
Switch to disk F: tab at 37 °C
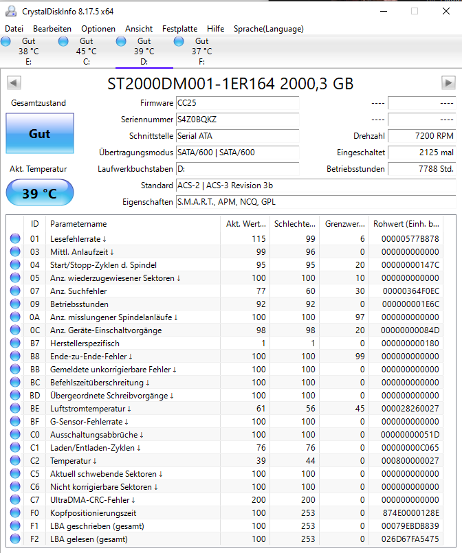(x=202, y=51)
